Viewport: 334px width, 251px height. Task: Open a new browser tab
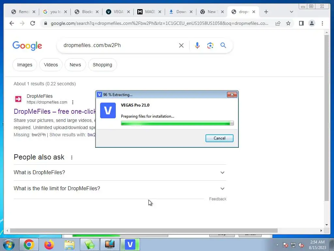tap(266, 12)
